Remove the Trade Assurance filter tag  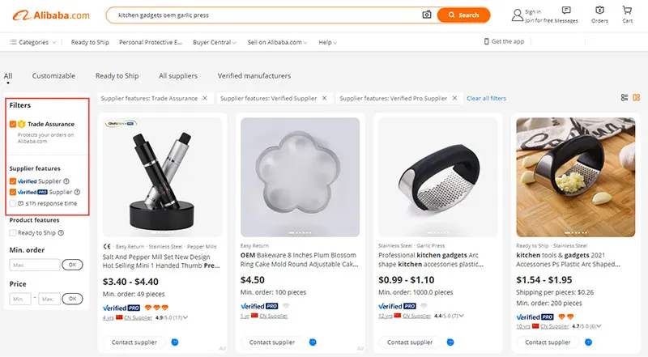coord(205,98)
